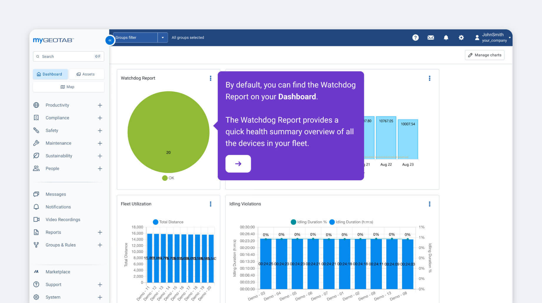Open the JohnSmith account dropdown arrow
Viewport: 542px width, 303px height.
(510, 38)
